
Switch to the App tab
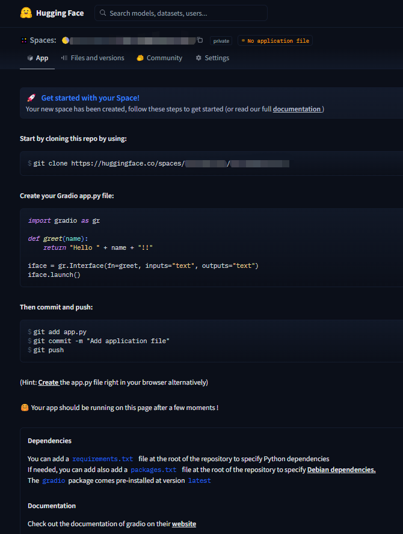37,58
